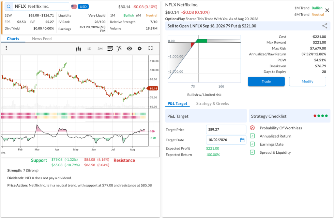The image size is (334, 218).
Task: Click the Spread & Liquidity checkbox
Action: pos(252,152)
